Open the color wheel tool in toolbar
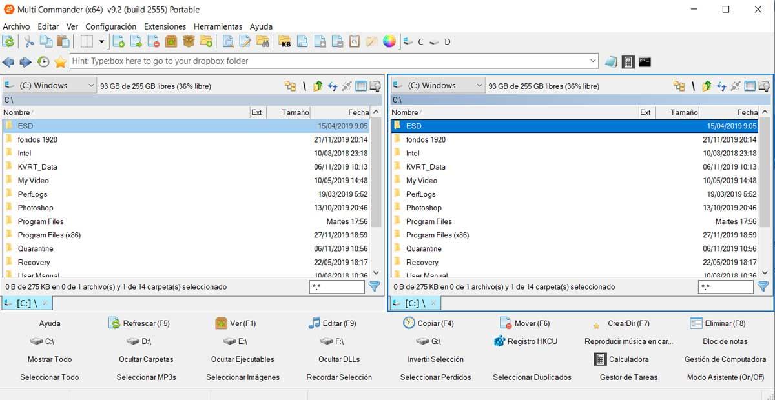This screenshot has width=775, height=400. [389, 42]
